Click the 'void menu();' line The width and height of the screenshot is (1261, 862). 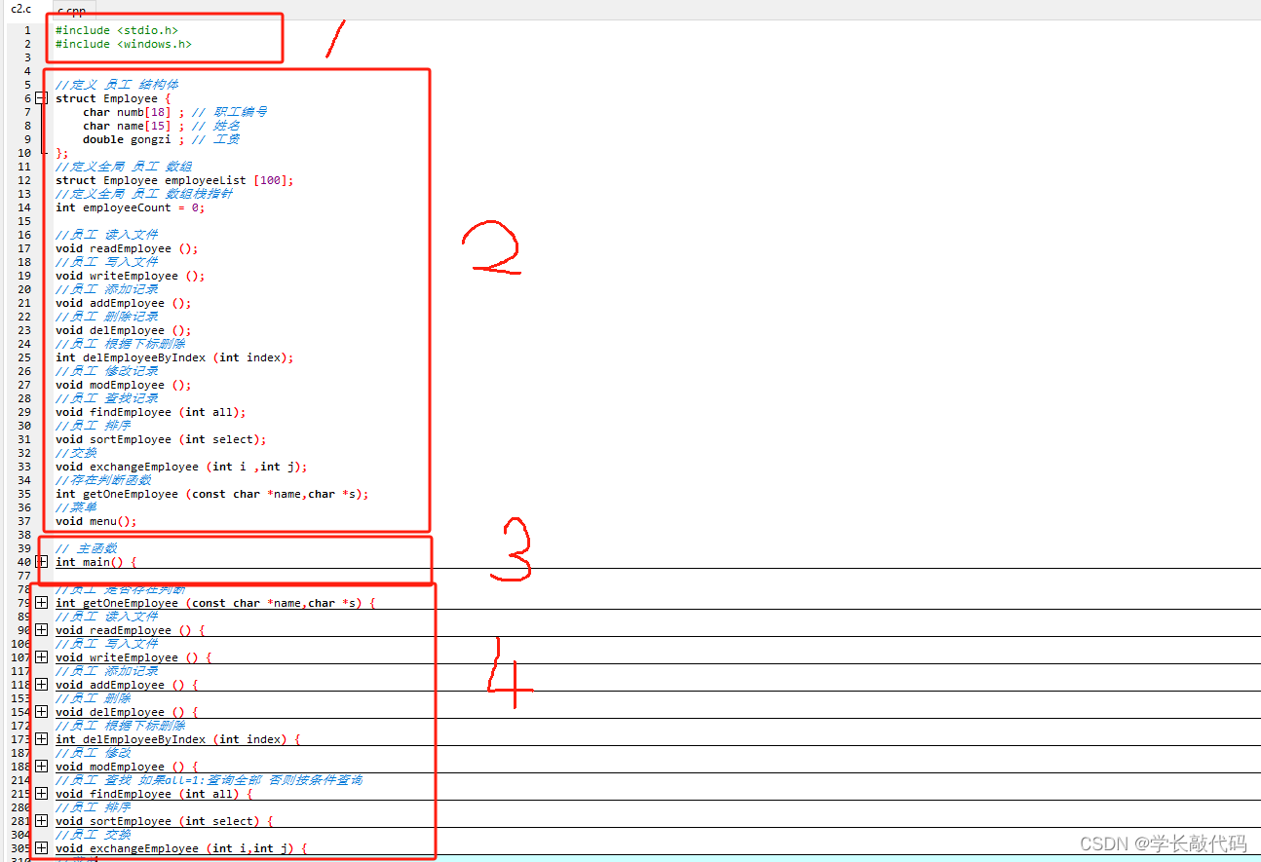tap(96, 521)
